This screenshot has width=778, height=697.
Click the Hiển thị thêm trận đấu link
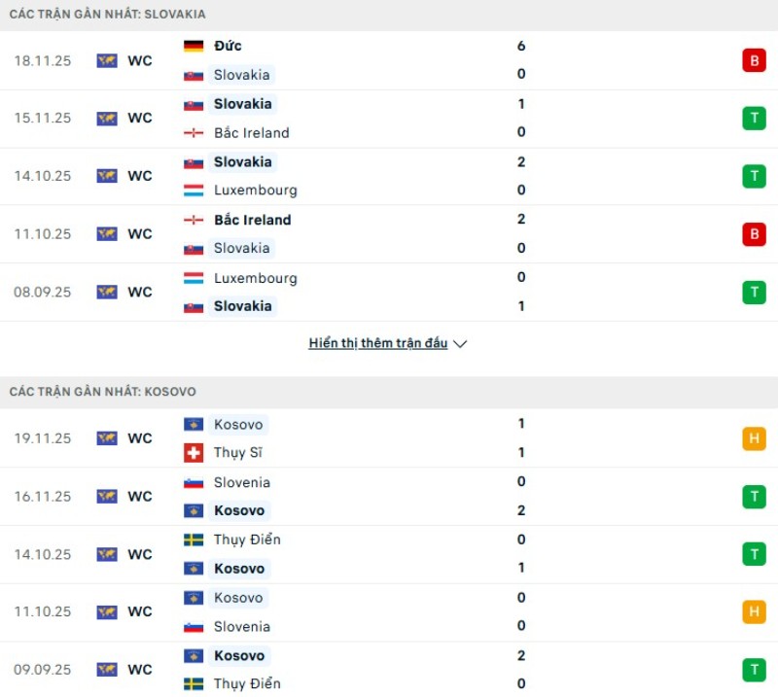[x=378, y=343]
